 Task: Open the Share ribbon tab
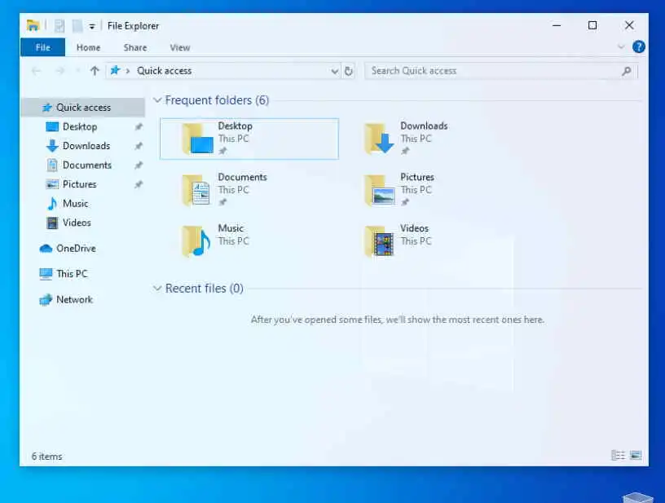(135, 47)
